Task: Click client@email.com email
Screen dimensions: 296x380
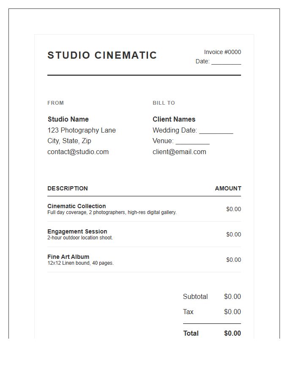Action: click(x=179, y=152)
